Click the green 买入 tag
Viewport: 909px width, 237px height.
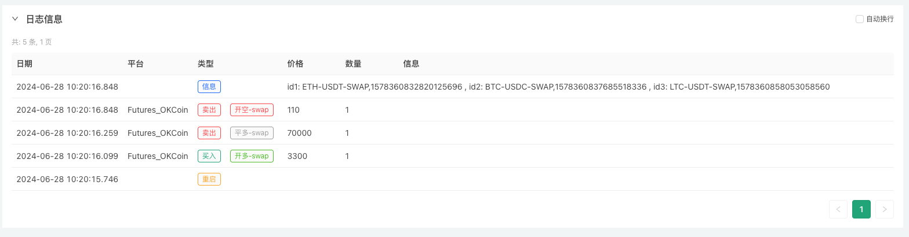point(209,156)
